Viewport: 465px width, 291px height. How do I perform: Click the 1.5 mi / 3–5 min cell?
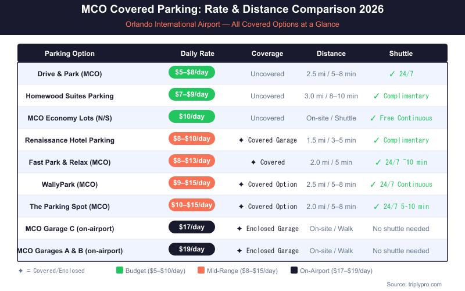[331, 140]
